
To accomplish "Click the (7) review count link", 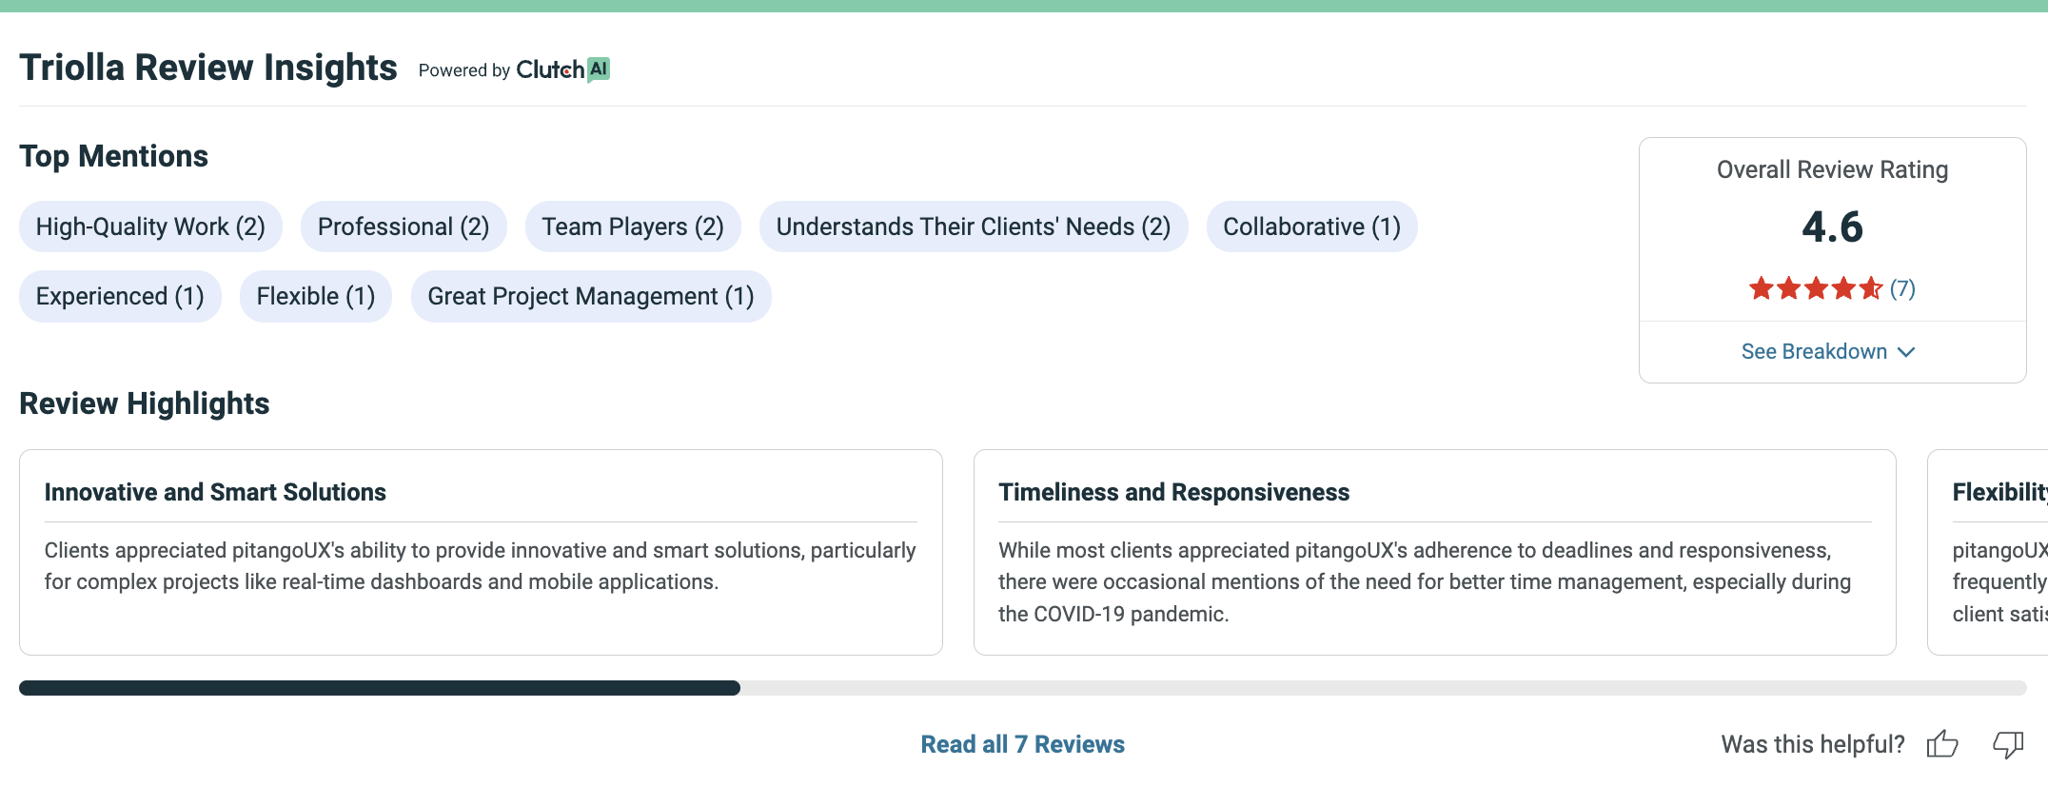I will (1902, 288).
